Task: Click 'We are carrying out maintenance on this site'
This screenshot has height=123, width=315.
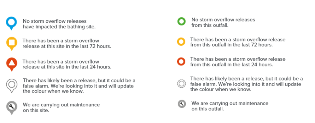Action: pyautogui.click(x=61, y=108)
